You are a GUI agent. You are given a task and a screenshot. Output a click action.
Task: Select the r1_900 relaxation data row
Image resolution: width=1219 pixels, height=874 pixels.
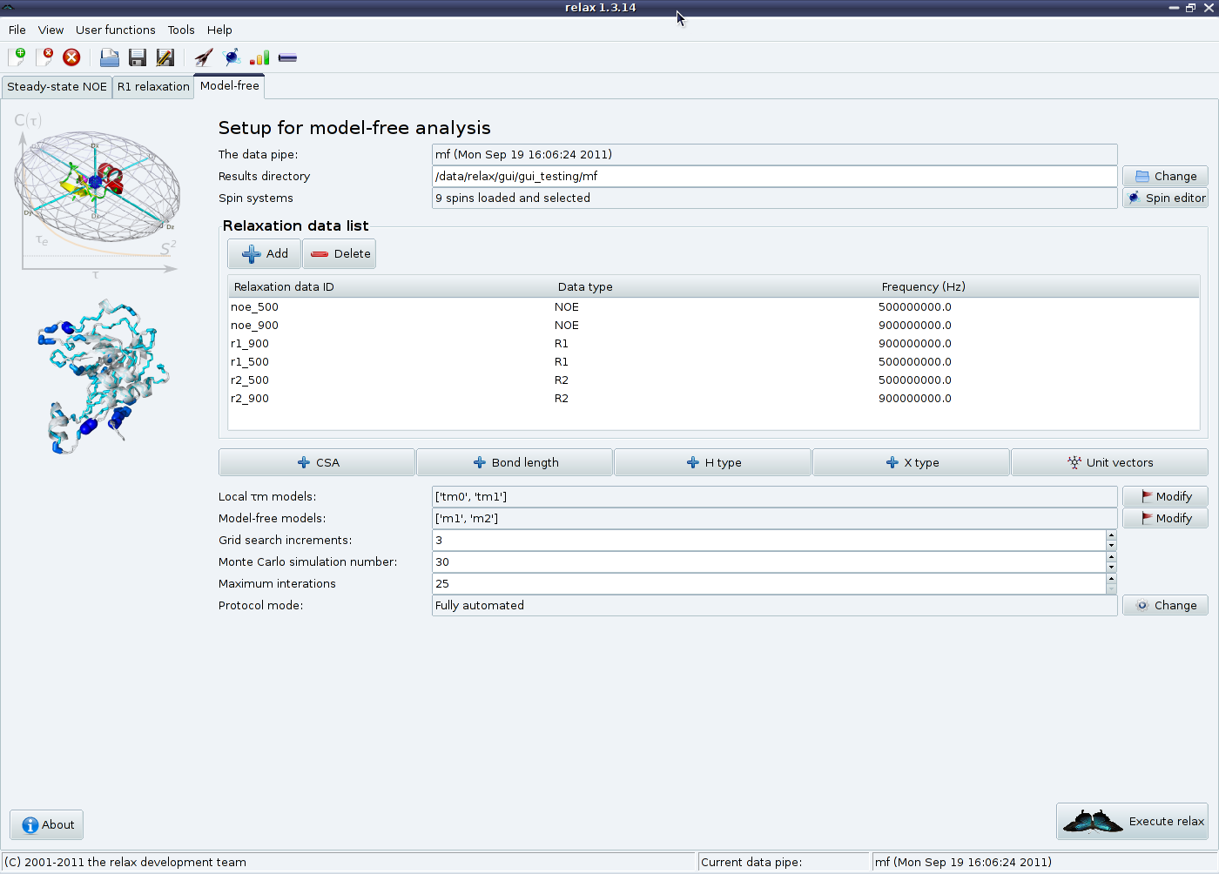point(250,344)
